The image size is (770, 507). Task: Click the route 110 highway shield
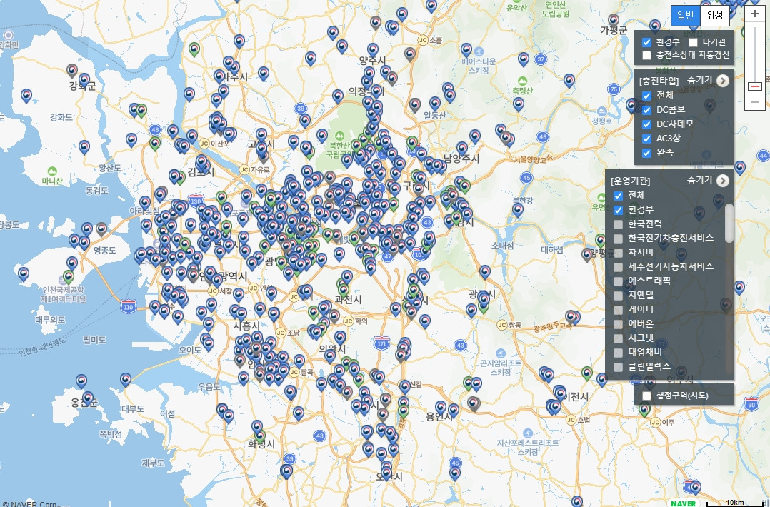pos(128,306)
